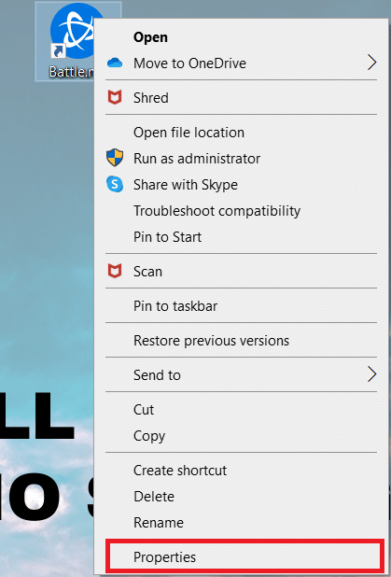The height and width of the screenshot is (577, 391).
Task: Open Properties highlighted in red
Action: coord(243,556)
